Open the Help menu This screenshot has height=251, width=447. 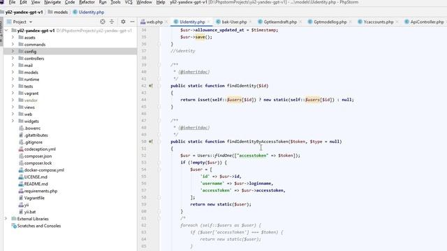point(161,2)
